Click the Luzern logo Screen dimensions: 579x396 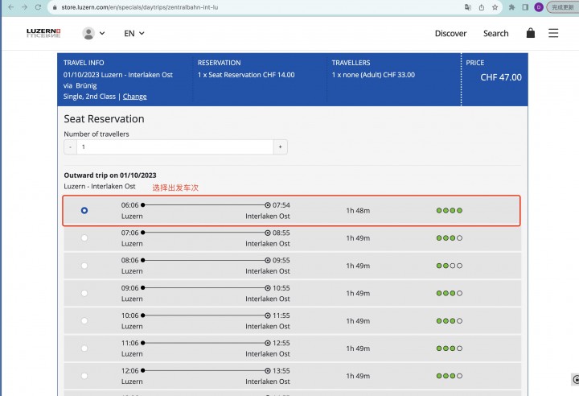click(43, 33)
